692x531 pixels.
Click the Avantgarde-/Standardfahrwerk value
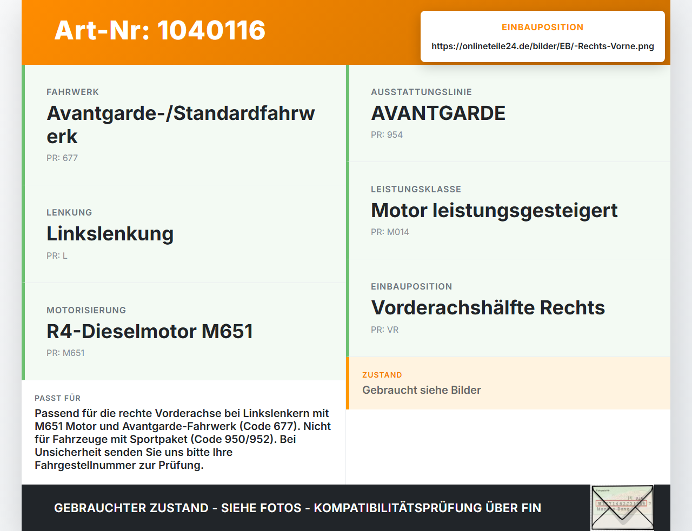[181, 125]
